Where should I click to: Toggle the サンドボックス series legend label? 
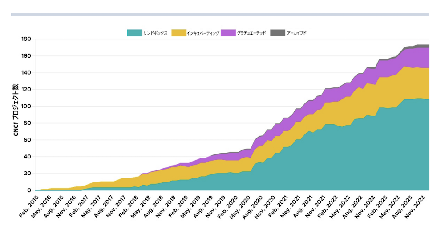pos(155,33)
